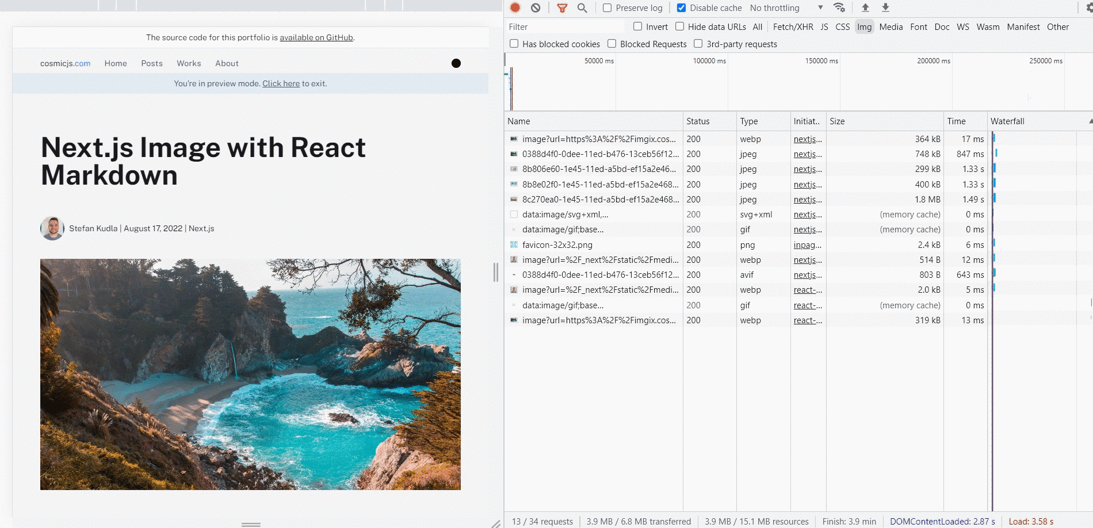The height and width of the screenshot is (528, 1093).
Task: Go to cosmicjs.com site logo
Action: pos(65,63)
